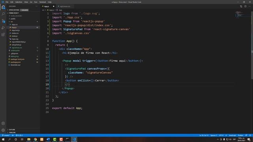This screenshot has width=253, height=142.
Task: Open Explorer panel more actions ellipsis
Action: pos(37,6)
